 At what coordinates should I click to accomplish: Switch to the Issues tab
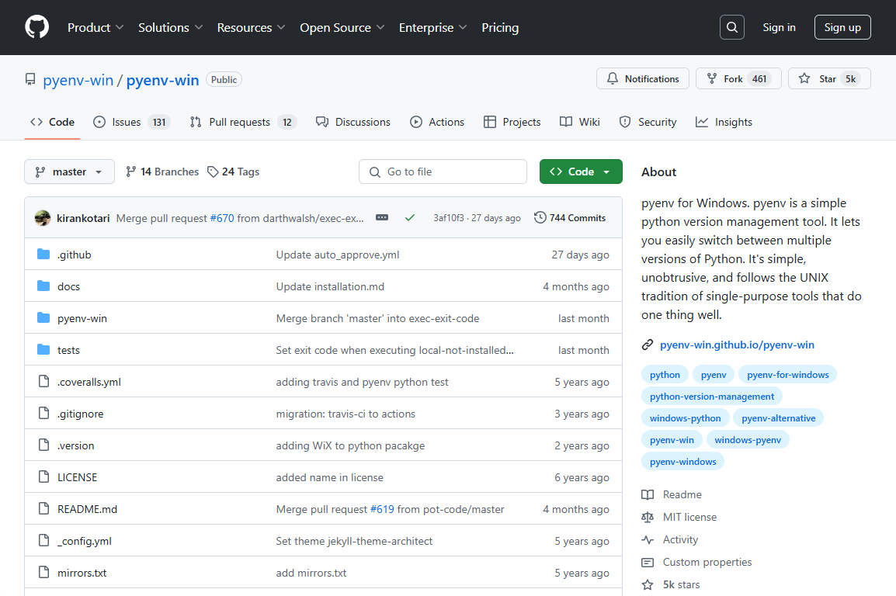[131, 122]
